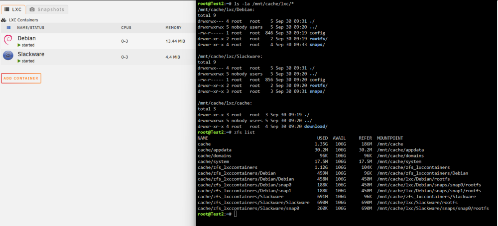
Task: Click the LXC Containers cubes icon
Action: pyautogui.click(x=4, y=20)
